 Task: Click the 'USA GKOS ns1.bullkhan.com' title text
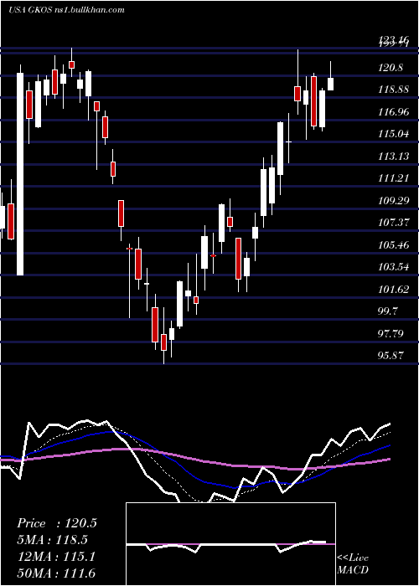click(x=66, y=10)
